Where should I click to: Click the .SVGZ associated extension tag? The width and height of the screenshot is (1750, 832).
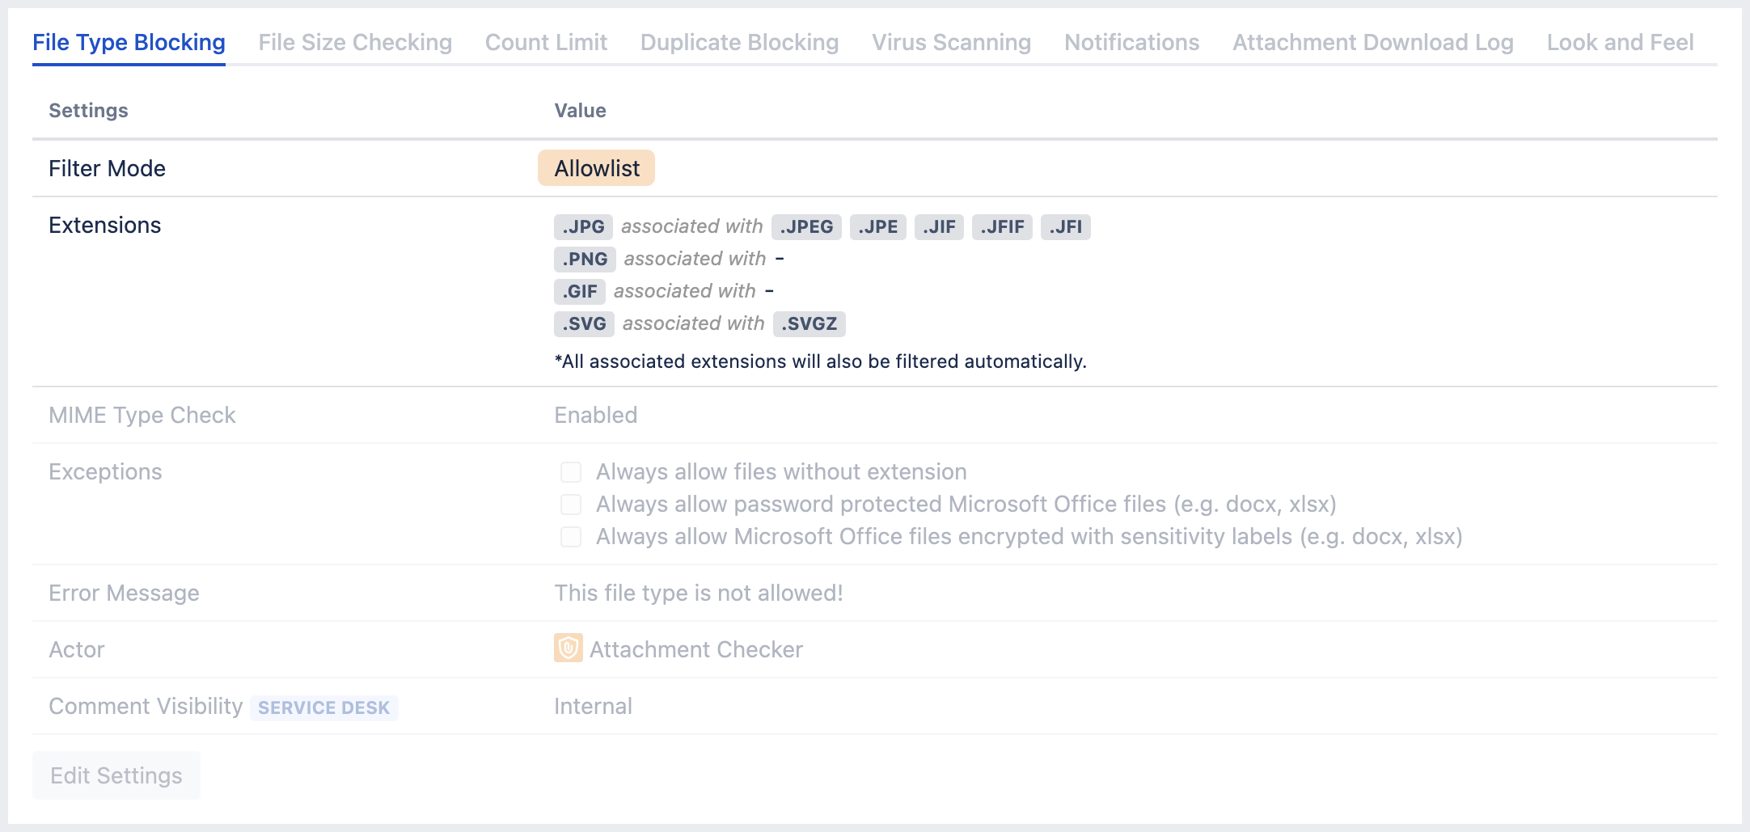pyautogui.click(x=811, y=323)
